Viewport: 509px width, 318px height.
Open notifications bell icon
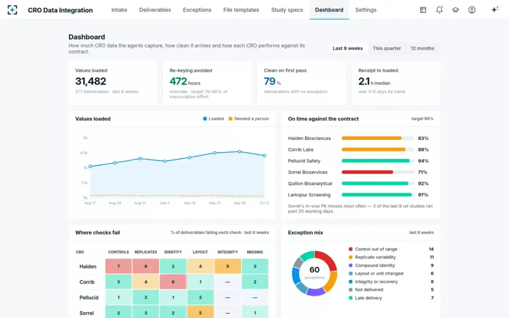(x=439, y=10)
